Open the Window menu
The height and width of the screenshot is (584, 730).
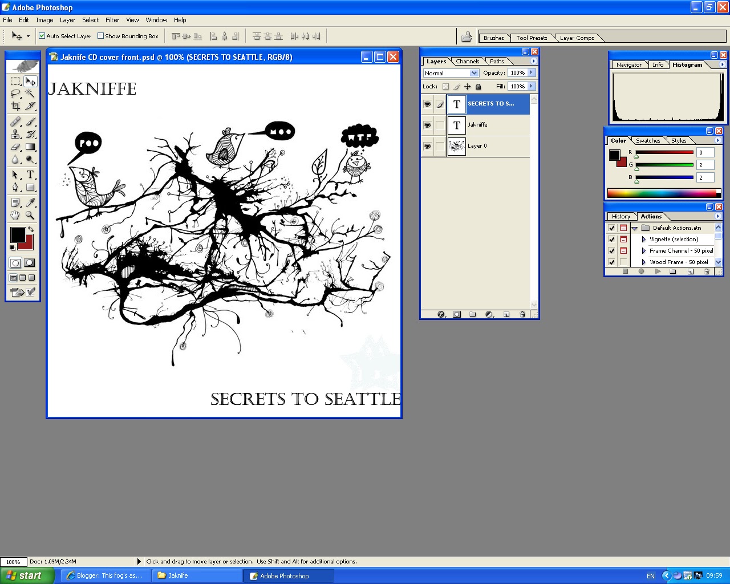coord(156,20)
